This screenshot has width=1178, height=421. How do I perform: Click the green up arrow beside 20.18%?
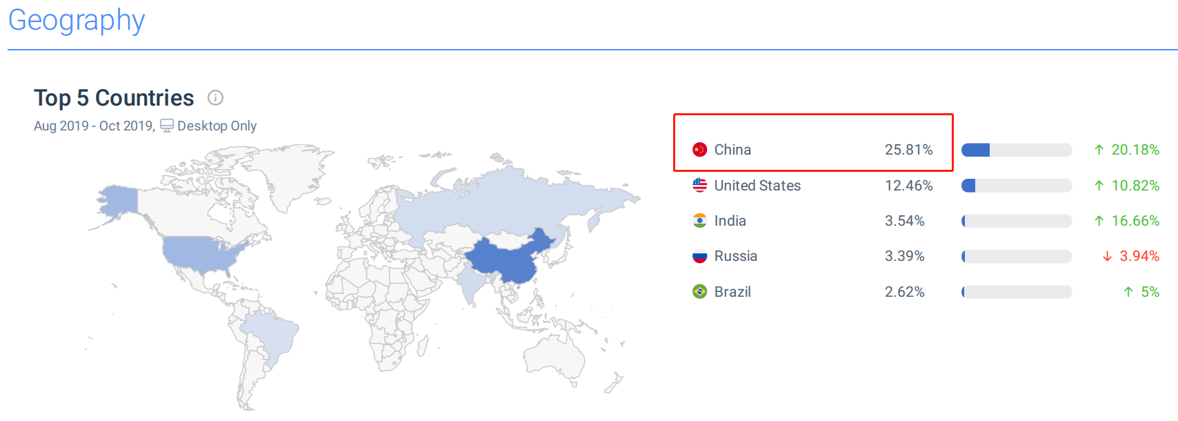tap(1099, 150)
